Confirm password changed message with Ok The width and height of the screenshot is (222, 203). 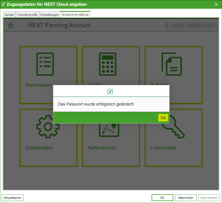(x=163, y=118)
